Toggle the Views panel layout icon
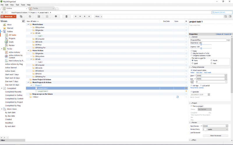The image size is (233, 145). click(x=24, y=21)
